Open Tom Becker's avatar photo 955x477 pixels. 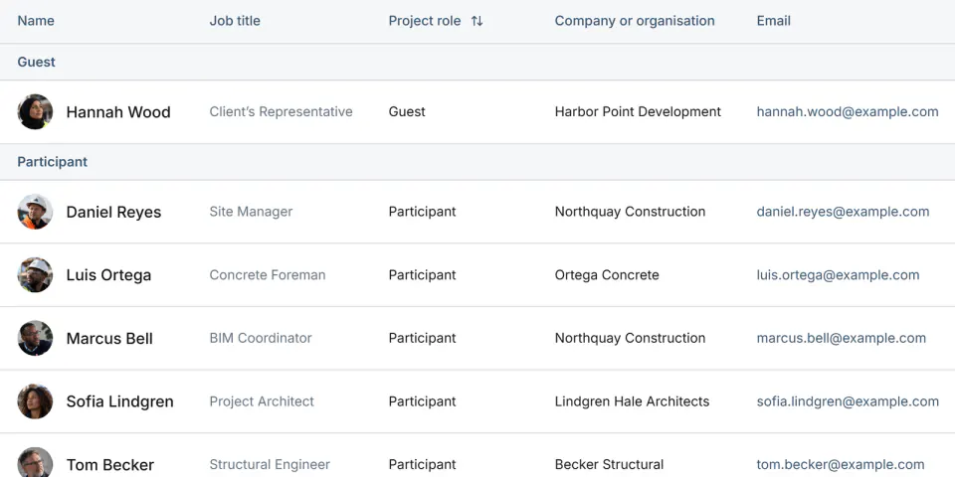(35, 462)
